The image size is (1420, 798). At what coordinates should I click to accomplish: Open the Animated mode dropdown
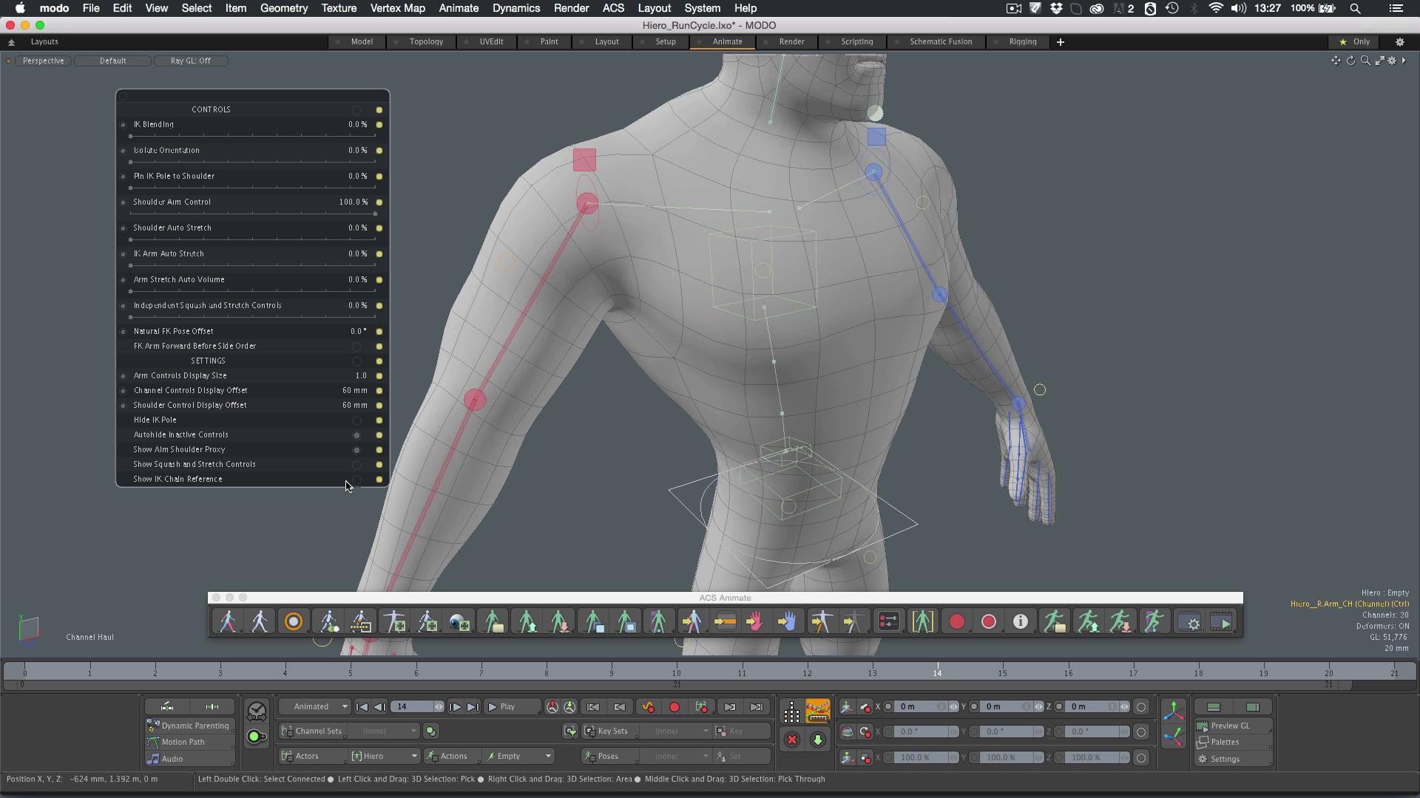point(314,707)
